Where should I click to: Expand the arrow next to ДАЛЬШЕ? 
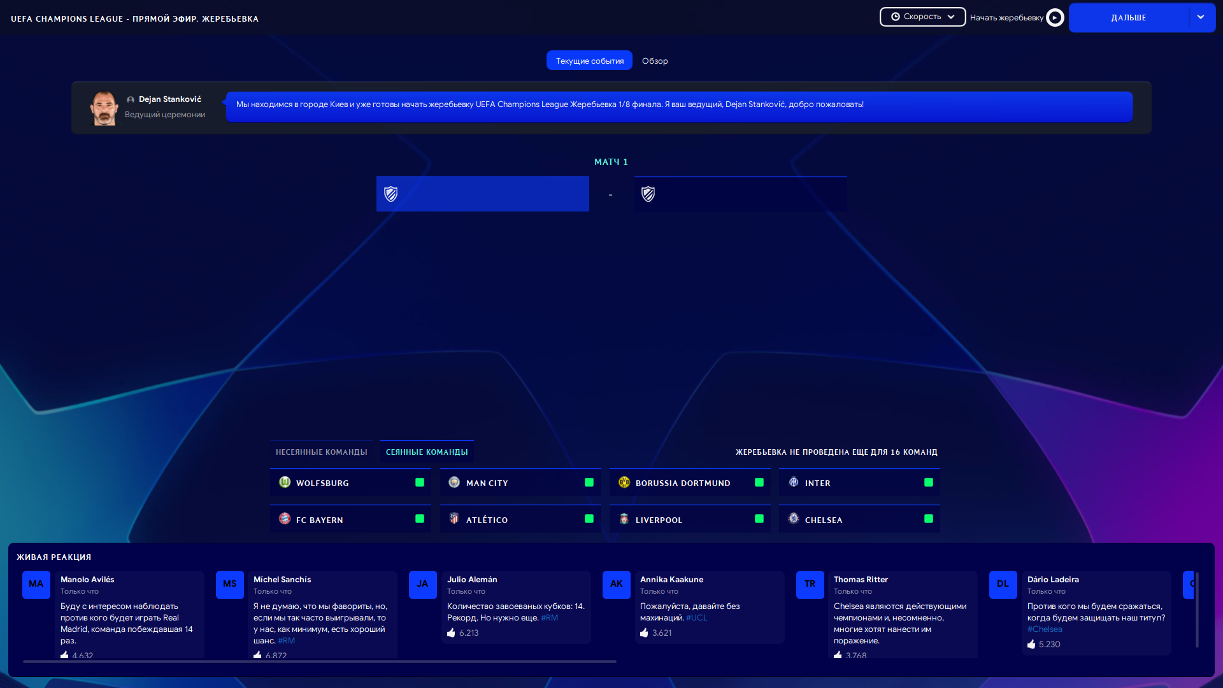click(x=1201, y=18)
